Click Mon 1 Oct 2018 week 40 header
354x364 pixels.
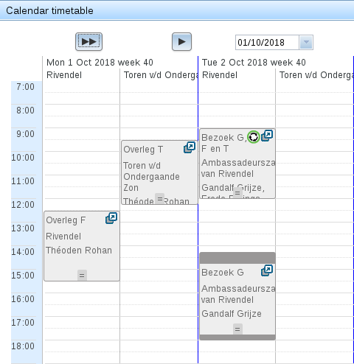coord(100,63)
